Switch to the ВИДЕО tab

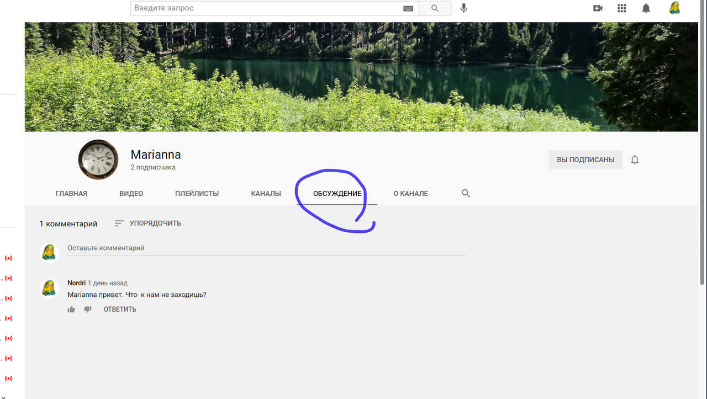pos(131,194)
